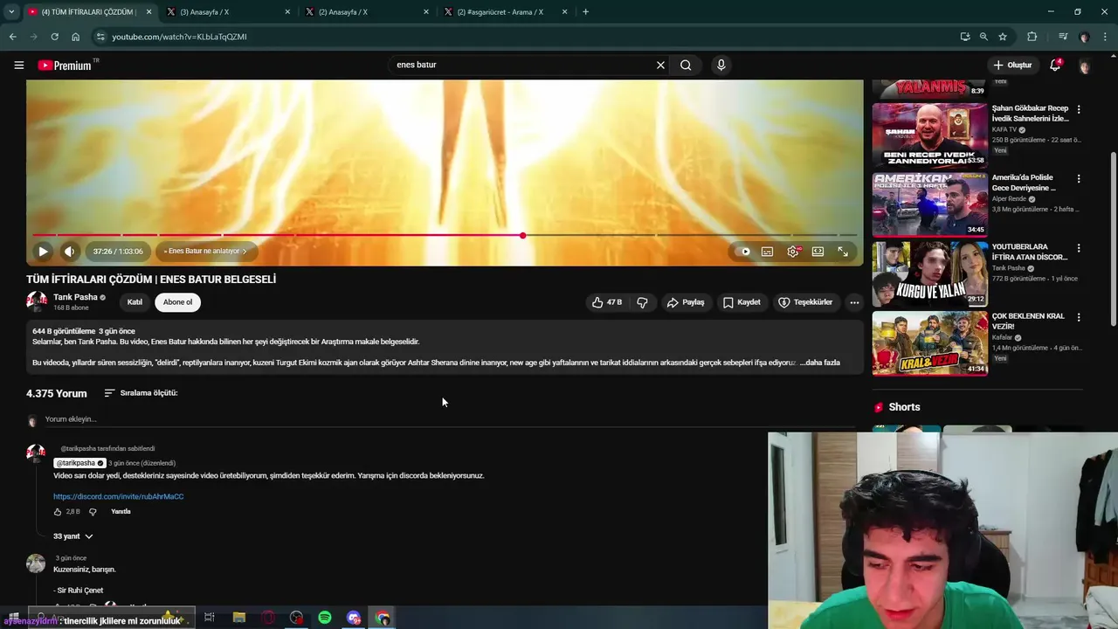Image resolution: width=1118 pixels, height=629 pixels.
Task: Open Chrome extensions puzzle icon
Action: click(1032, 37)
